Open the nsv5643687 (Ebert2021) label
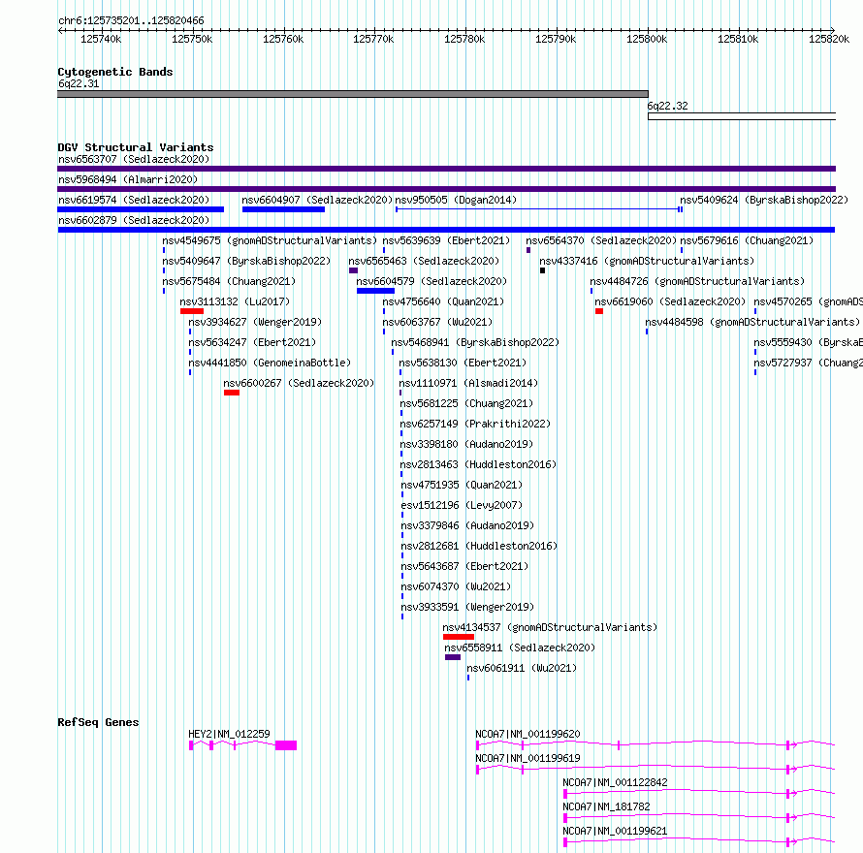This screenshot has height=853, width=863. point(465,566)
